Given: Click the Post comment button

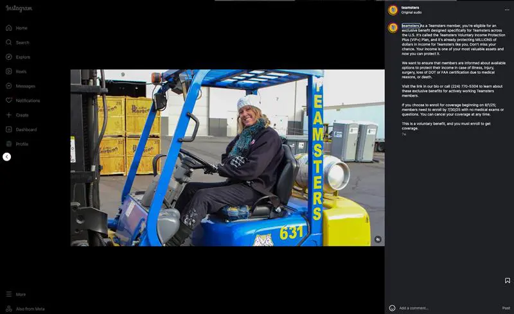Looking at the screenshot, I should click(506, 308).
